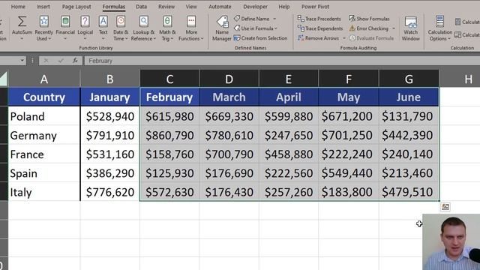Open the Date & Time functions icon
This screenshot has width=480, height=270.
click(121, 22)
